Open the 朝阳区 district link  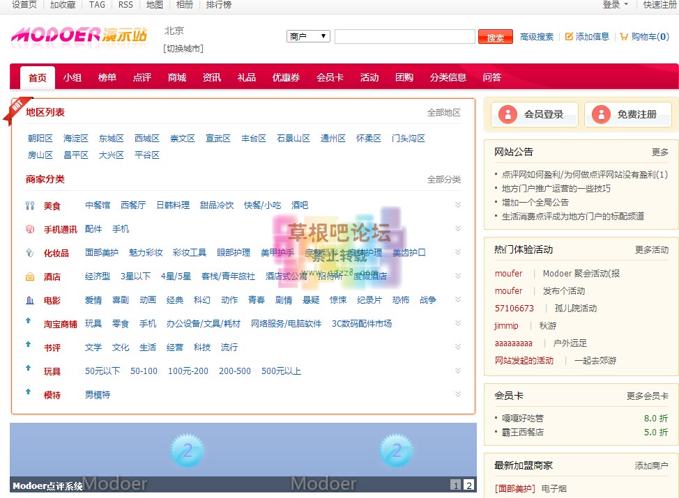click(x=40, y=139)
